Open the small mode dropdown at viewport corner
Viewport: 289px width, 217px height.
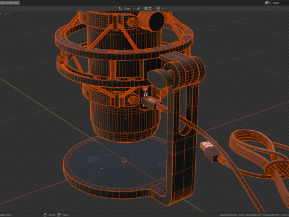point(7,14)
